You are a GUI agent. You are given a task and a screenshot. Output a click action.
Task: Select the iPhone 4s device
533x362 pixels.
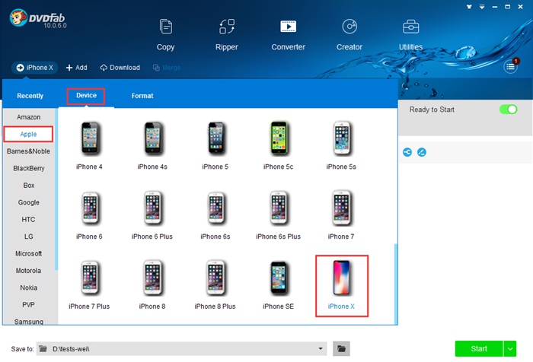point(152,145)
